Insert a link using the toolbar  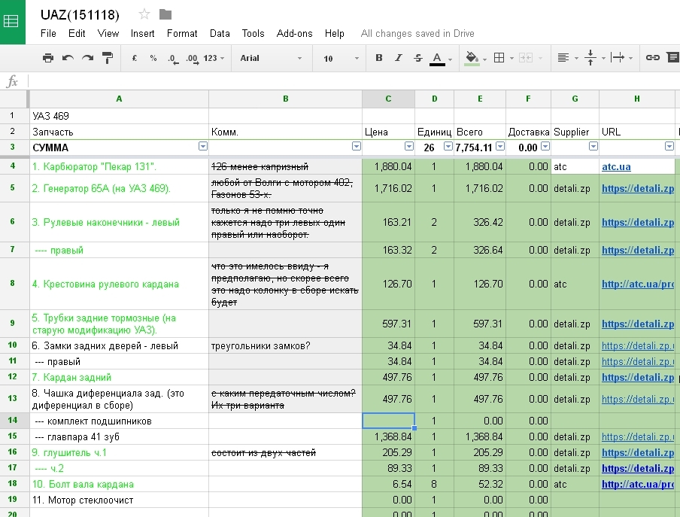[x=653, y=58]
